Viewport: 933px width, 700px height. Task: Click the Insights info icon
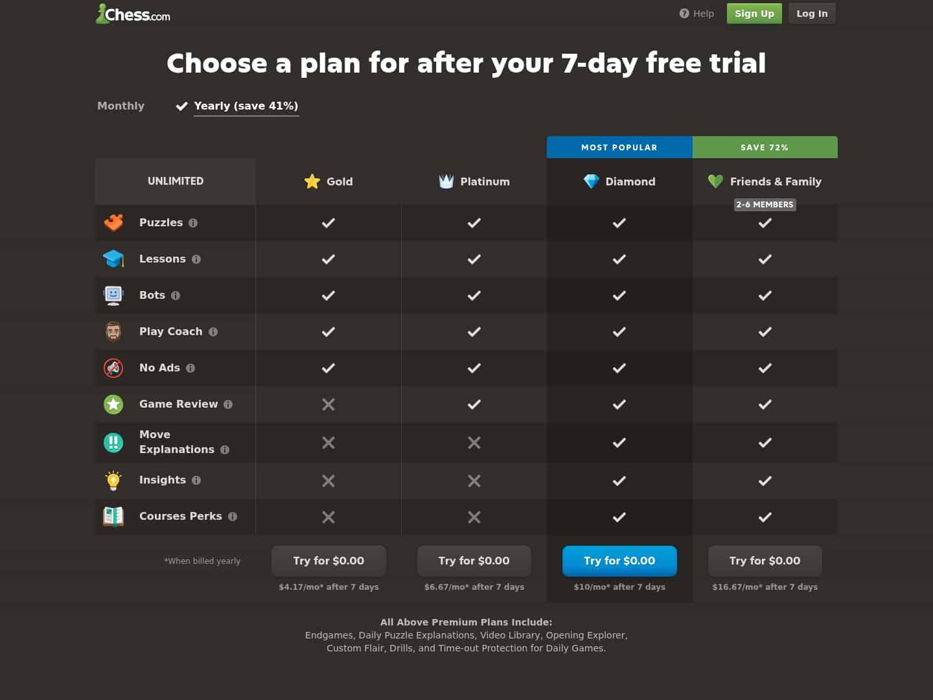click(196, 480)
